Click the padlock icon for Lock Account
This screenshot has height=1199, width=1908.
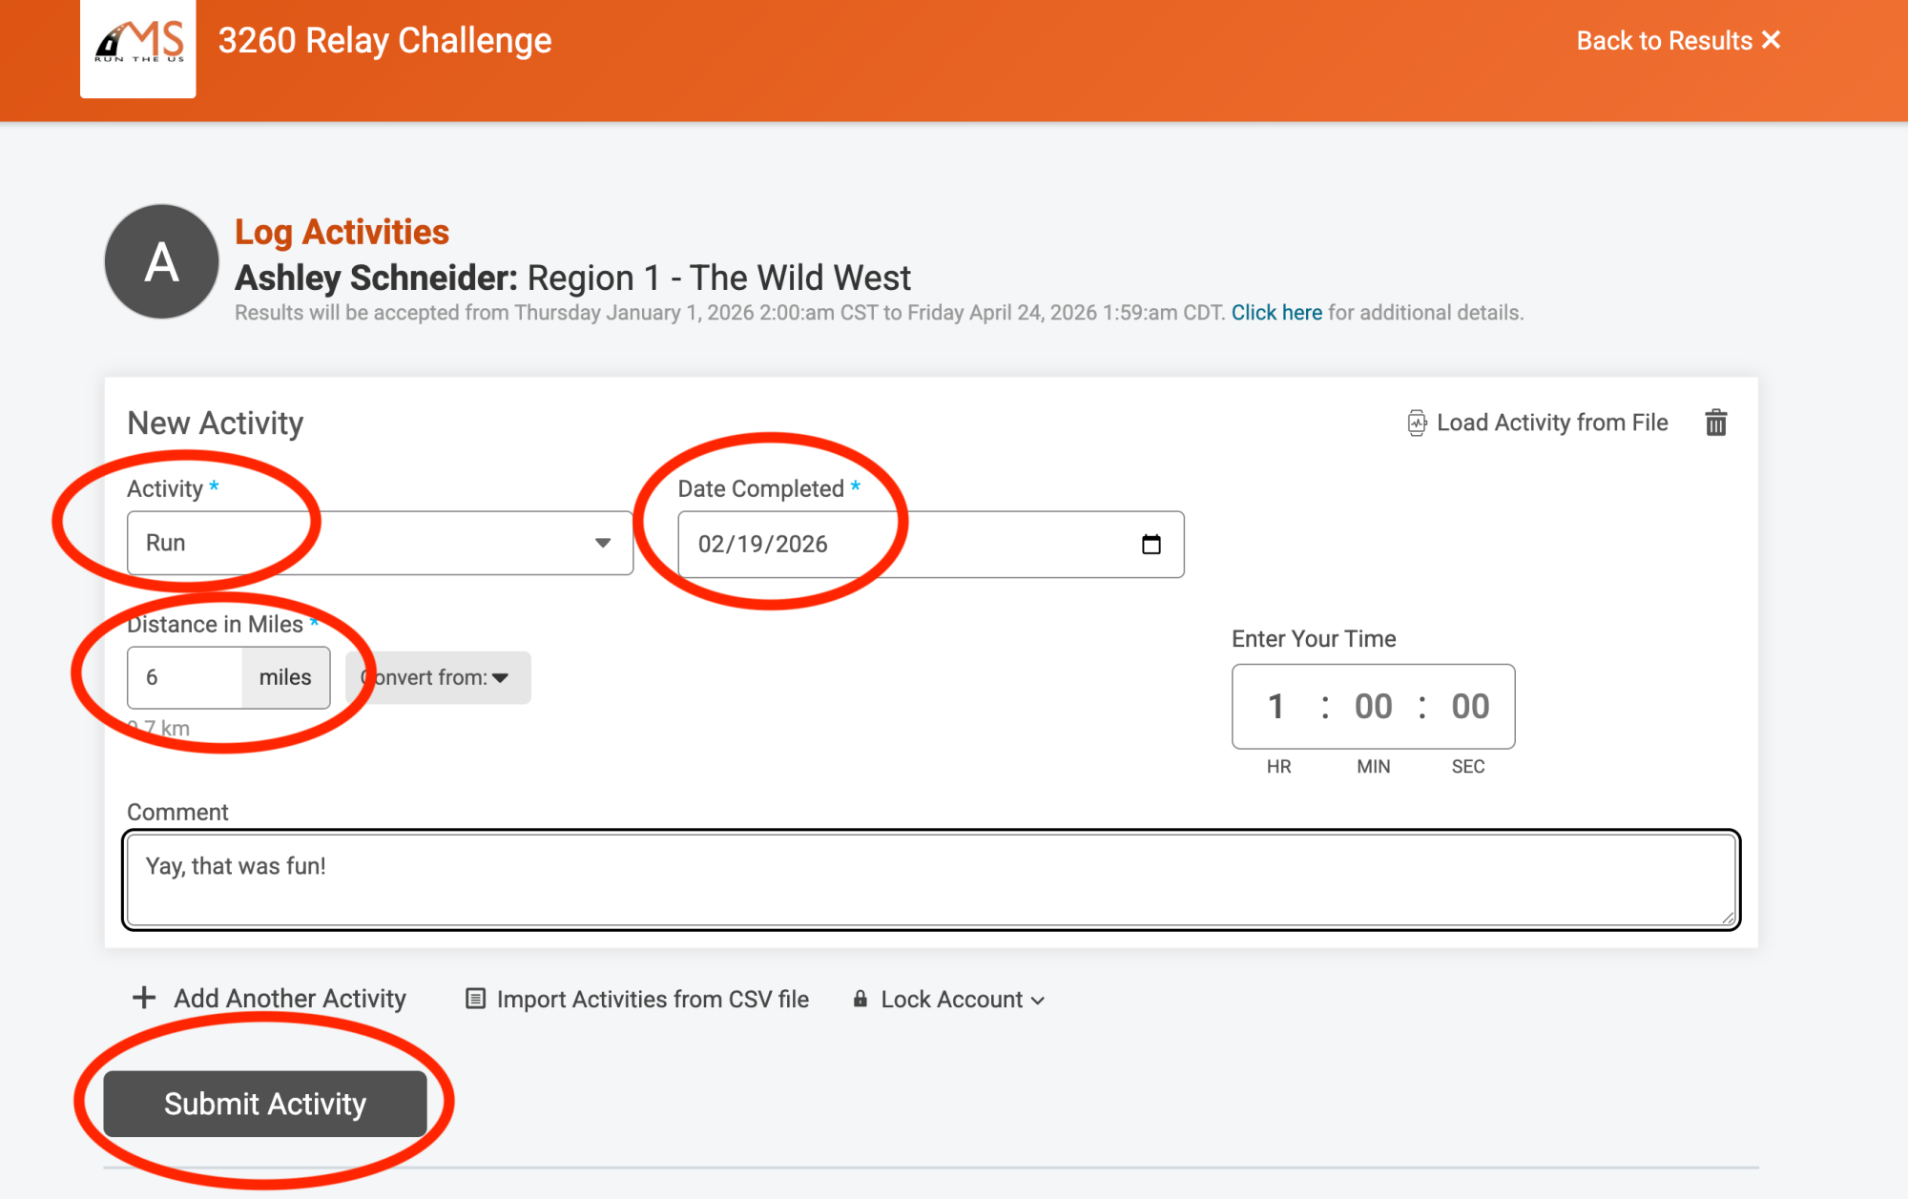tap(861, 999)
